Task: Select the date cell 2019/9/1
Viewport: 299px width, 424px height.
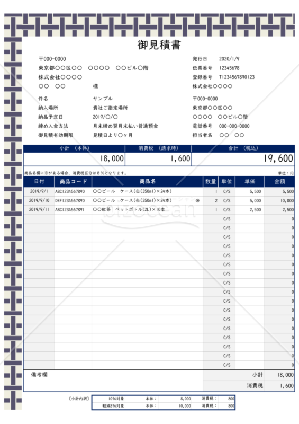Action: [x=39, y=191]
